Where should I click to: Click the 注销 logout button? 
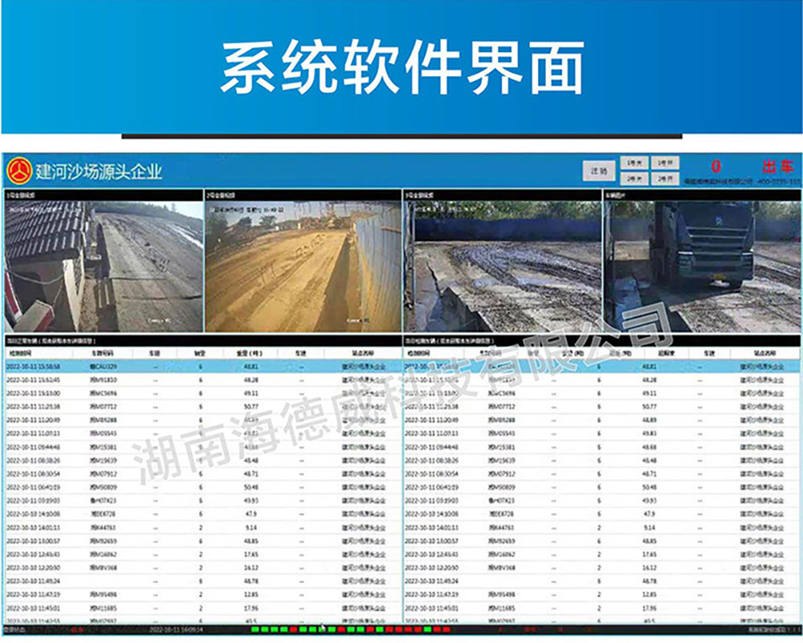pos(599,171)
